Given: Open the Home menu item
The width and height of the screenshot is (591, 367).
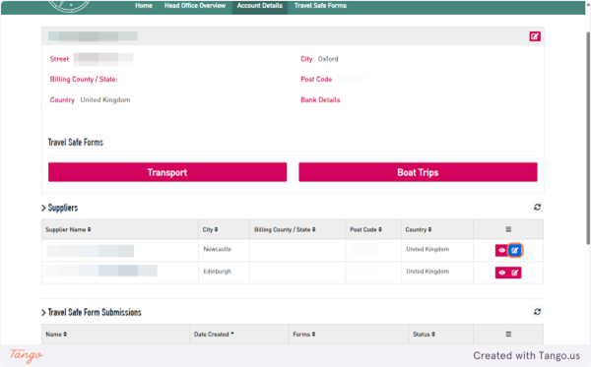Looking at the screenshot, I should [144, 6].
